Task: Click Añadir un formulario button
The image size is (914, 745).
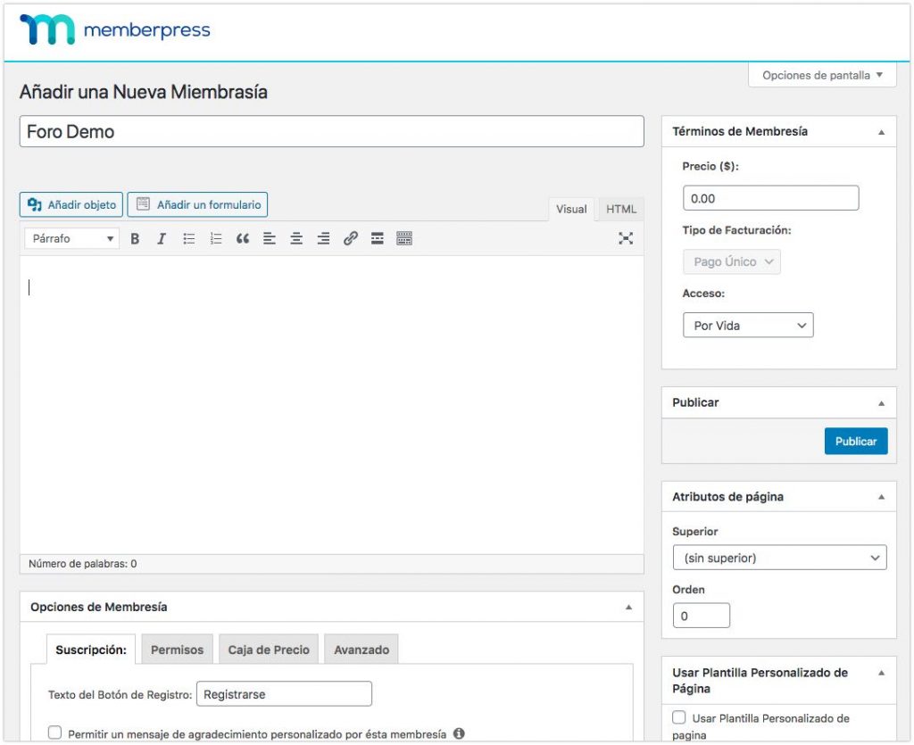Action: click(x=197, y=204)
